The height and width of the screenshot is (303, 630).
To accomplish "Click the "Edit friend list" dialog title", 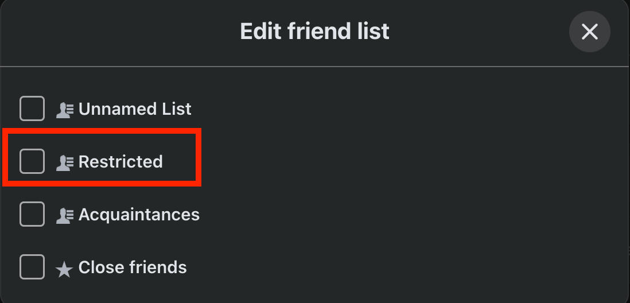I will point(314,31).
